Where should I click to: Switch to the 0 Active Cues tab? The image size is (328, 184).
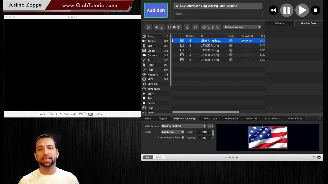tap(309, 23)
